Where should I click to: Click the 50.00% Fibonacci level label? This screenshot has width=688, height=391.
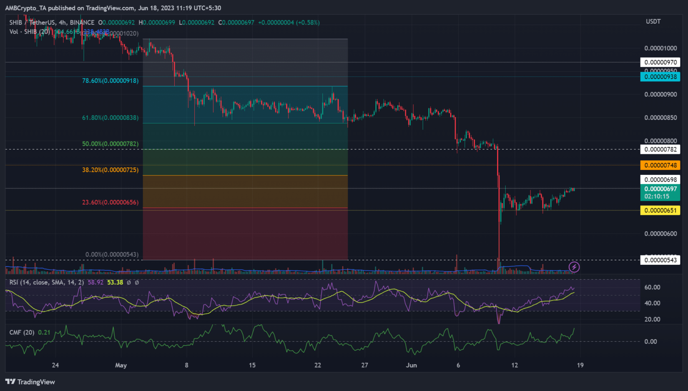click(x=110, y=144)
